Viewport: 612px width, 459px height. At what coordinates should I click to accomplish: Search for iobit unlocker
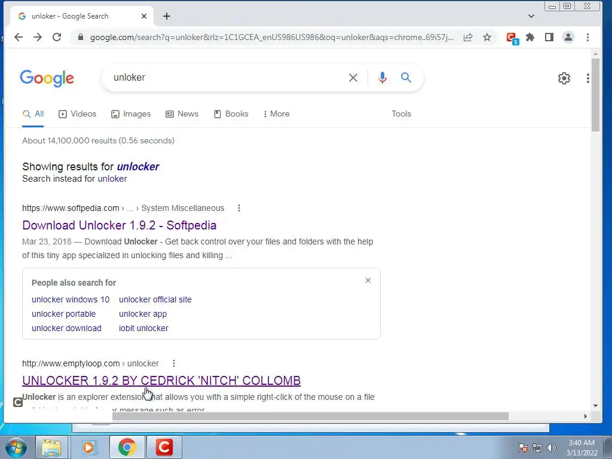coord(143,329)
